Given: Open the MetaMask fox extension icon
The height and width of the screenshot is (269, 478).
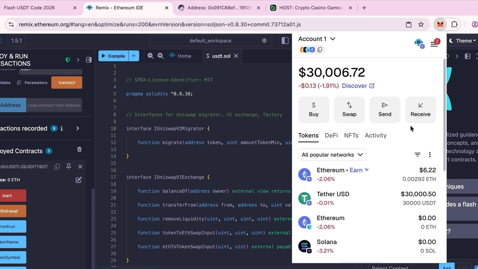Looking at the screenshot, I should [x=440, y=24].
